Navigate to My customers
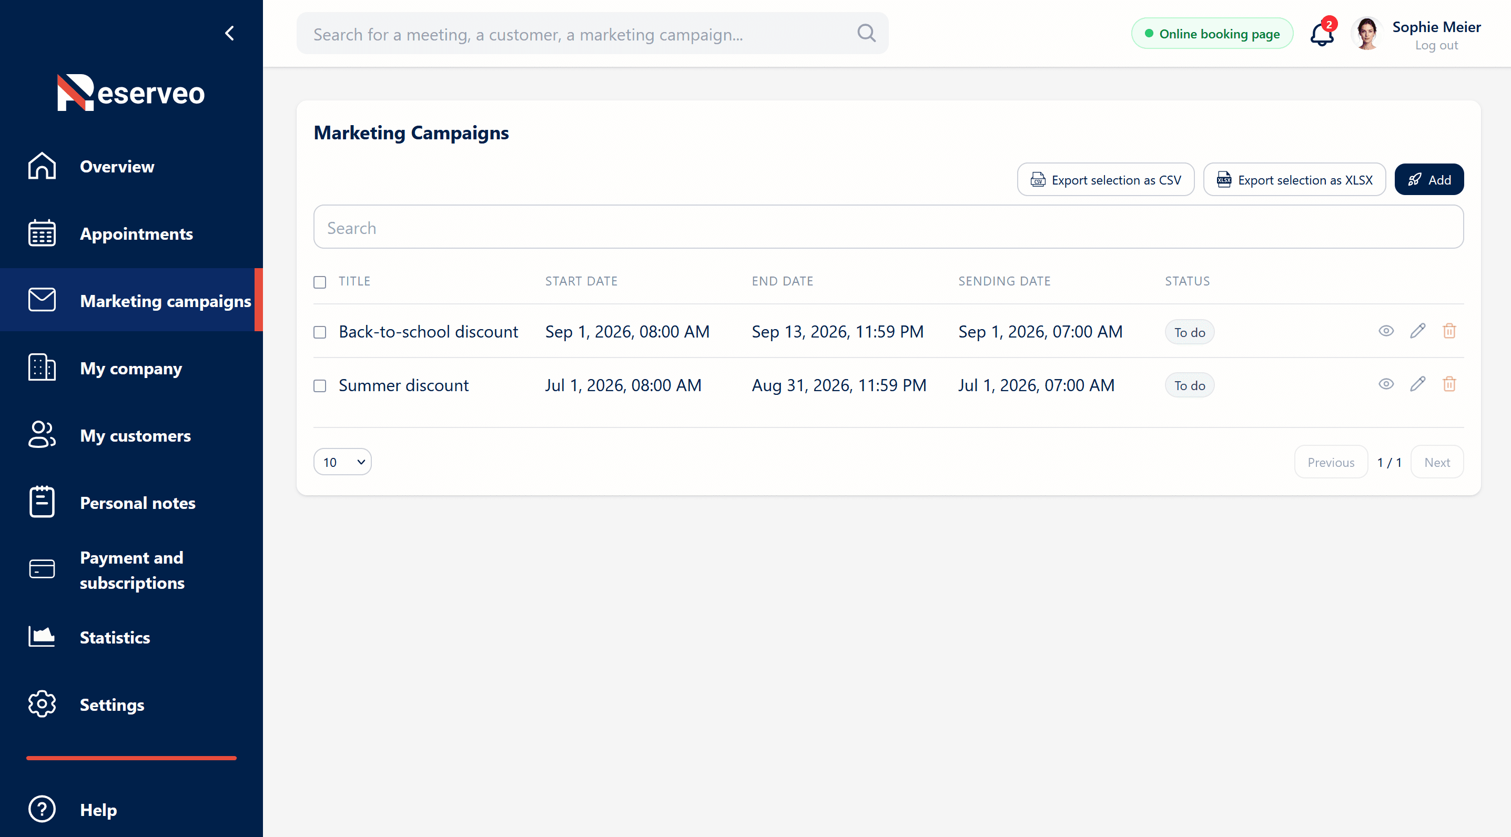This screenshot has height=837, width=1511. point(131,436)
